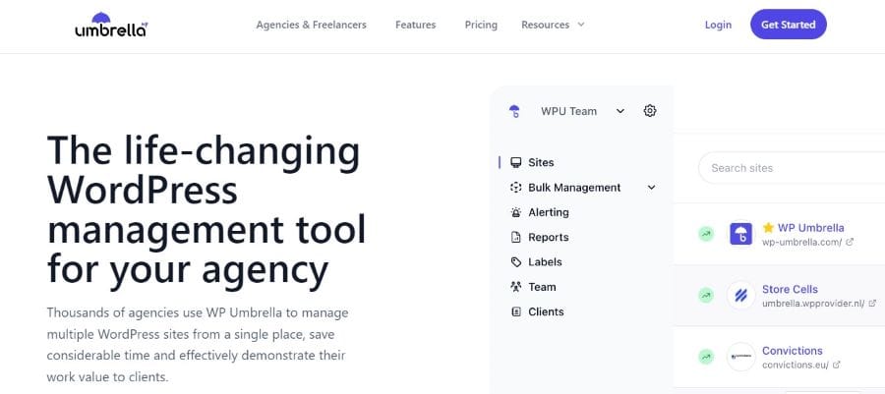Click the umbrella icon beside WPU Team
Screen dimensions: 885x394
(x=514, y=111)
